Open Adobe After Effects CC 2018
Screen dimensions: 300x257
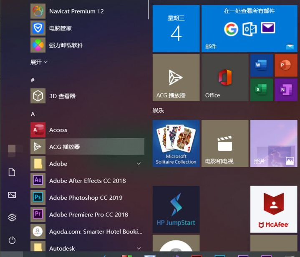pos(87,181)
